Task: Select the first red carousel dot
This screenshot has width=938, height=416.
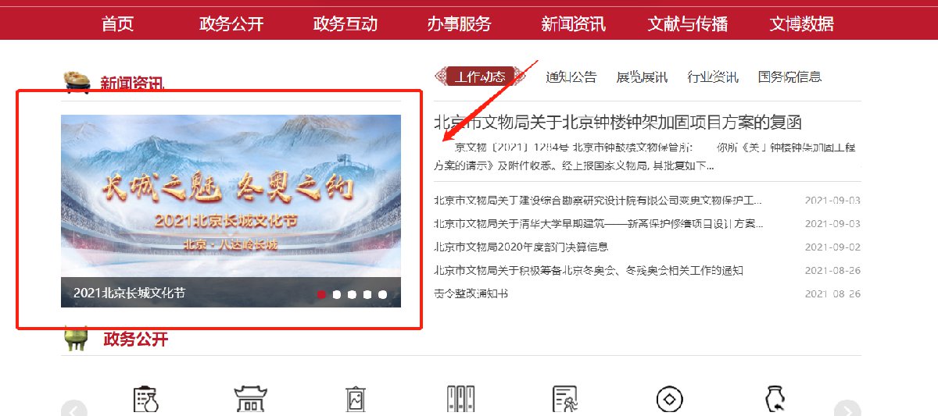Action: click(321, 294)
